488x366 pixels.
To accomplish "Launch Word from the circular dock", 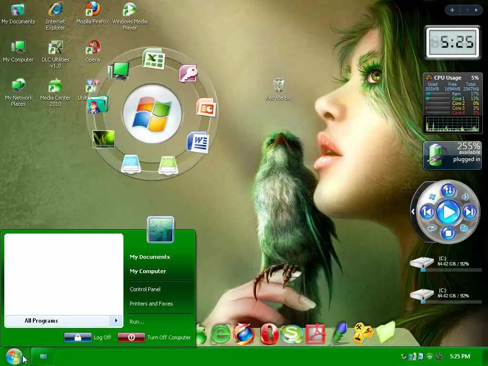I will pos(198,142).
